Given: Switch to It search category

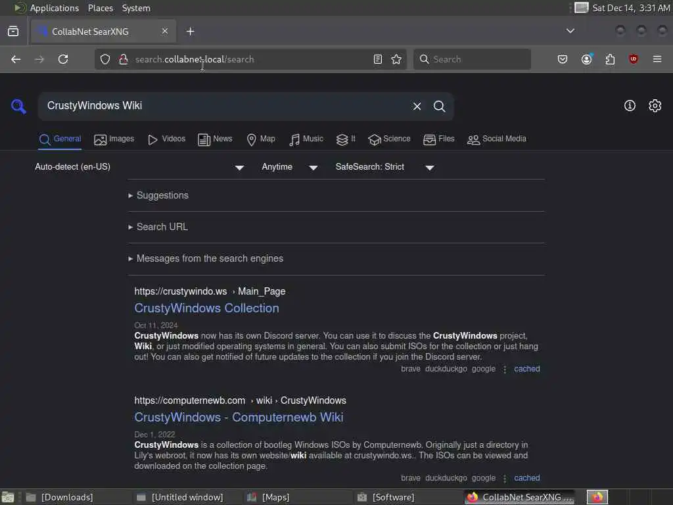Looking at the screenshot, I should pos(346,139).
